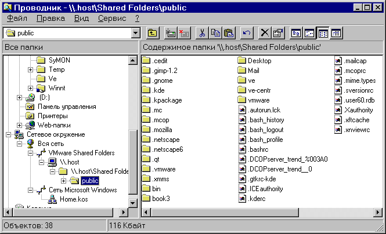
Task: Open the Правка menu
Action: point(50,19)
